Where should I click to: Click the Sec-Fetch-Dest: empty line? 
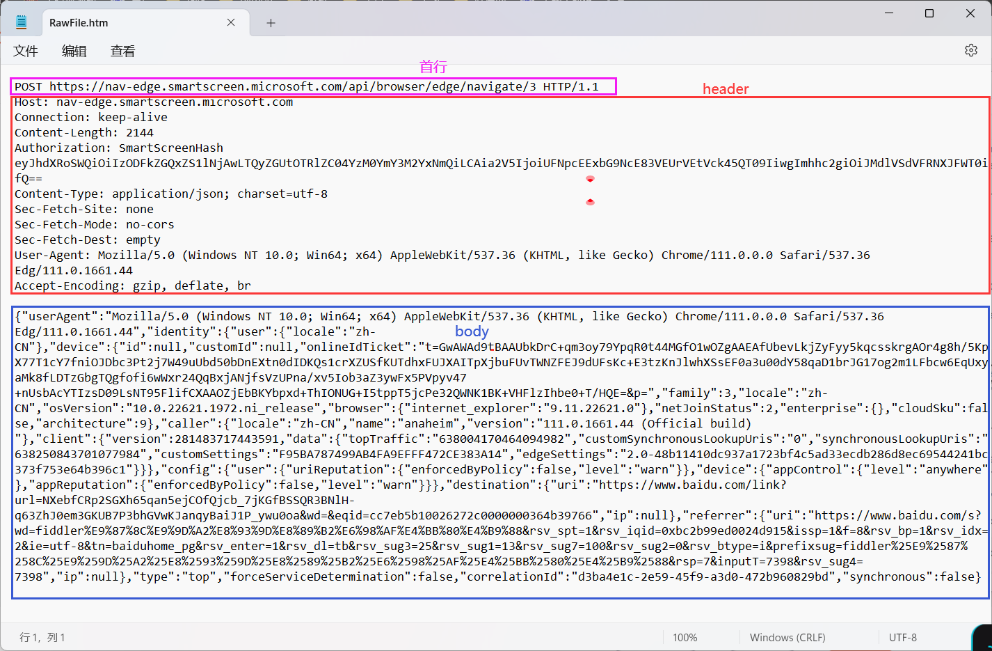point(88,240)
